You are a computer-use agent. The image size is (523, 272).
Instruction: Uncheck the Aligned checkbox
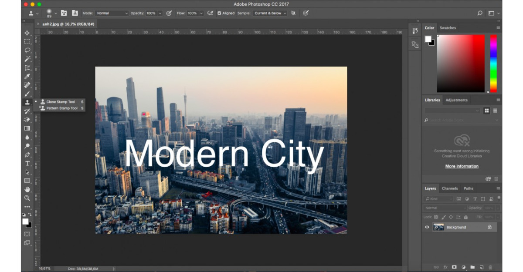point(219,13)
